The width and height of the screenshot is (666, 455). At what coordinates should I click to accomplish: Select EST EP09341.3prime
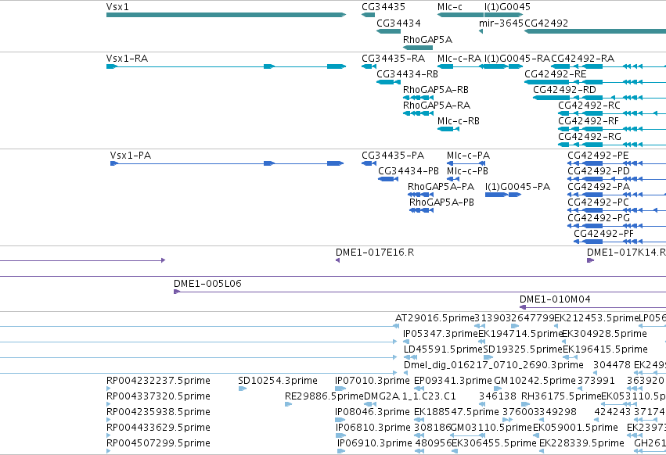coord(418,389)
